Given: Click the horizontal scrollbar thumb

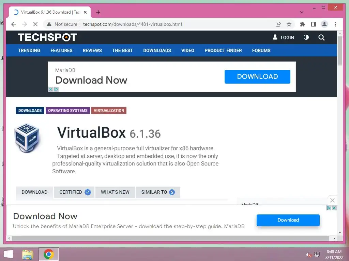Looking at the screenshot, I should tap(170, 238).
